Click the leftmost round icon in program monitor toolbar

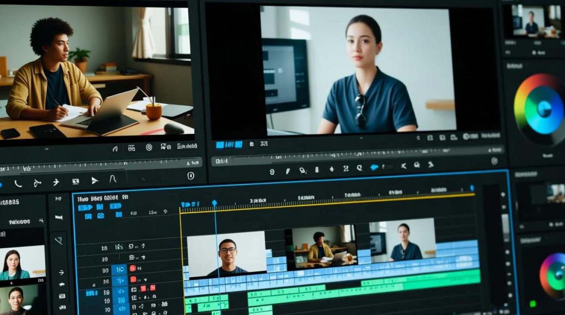click(x=272, y=171)
